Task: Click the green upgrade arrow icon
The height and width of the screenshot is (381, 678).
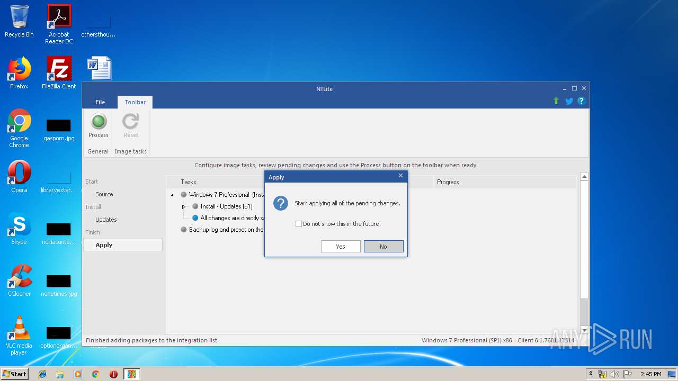Action: (x=556, y=101)
